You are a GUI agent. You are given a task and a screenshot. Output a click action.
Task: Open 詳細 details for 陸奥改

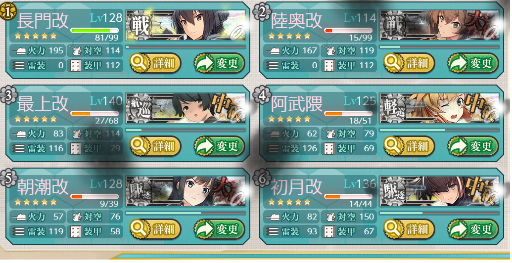[409, 63]
